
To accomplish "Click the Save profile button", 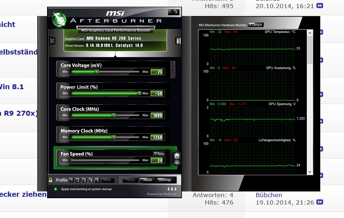I will tap(107, 180).
